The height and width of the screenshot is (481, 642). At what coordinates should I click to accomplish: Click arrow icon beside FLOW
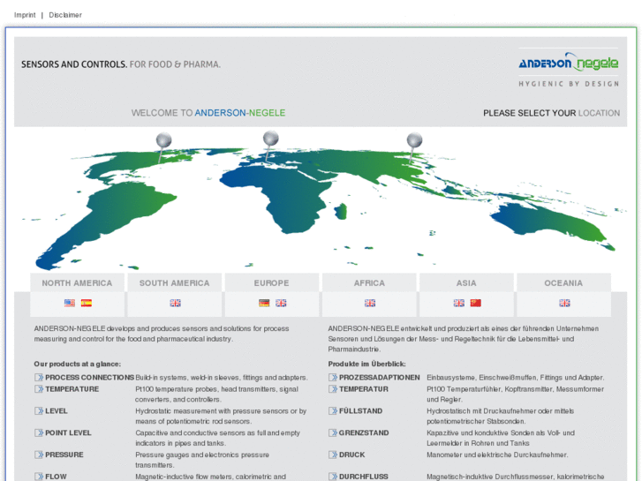[39, 477]
